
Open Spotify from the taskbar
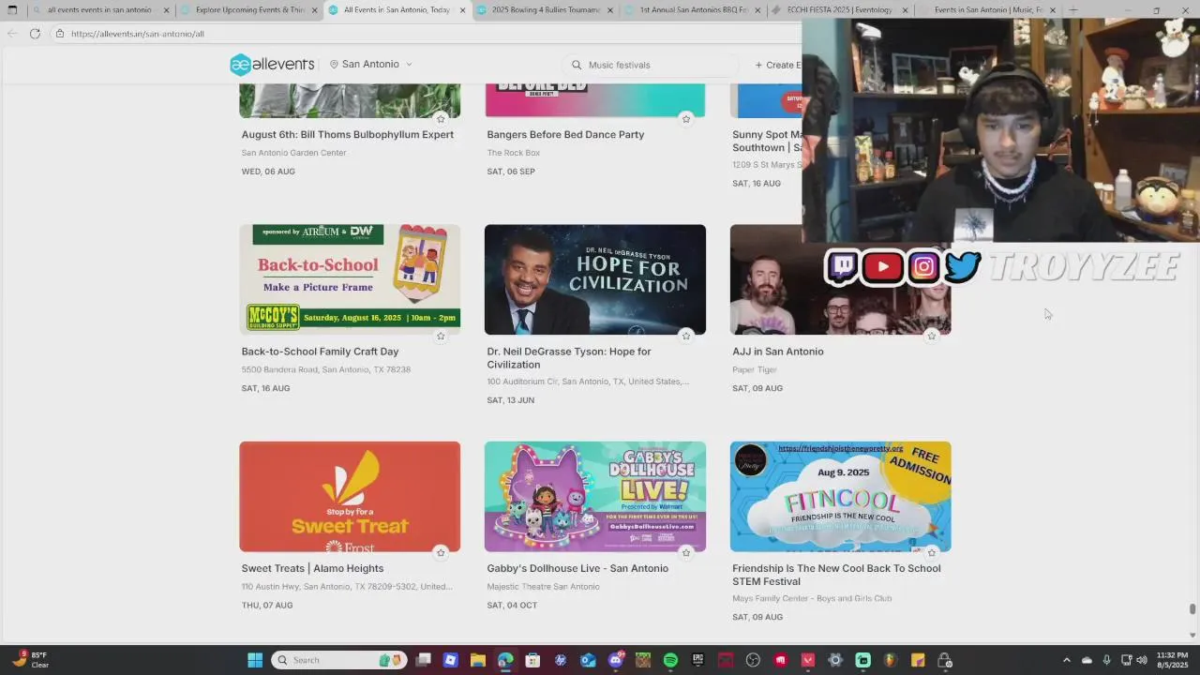pos(670,660)
